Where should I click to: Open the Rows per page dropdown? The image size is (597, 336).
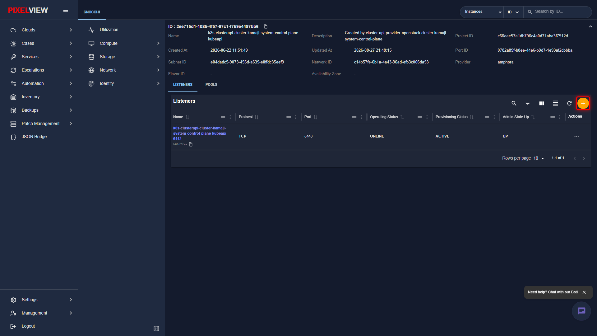coord(539,158)
